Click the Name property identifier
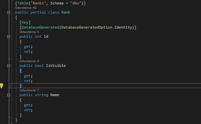 (x=55, y=95)
